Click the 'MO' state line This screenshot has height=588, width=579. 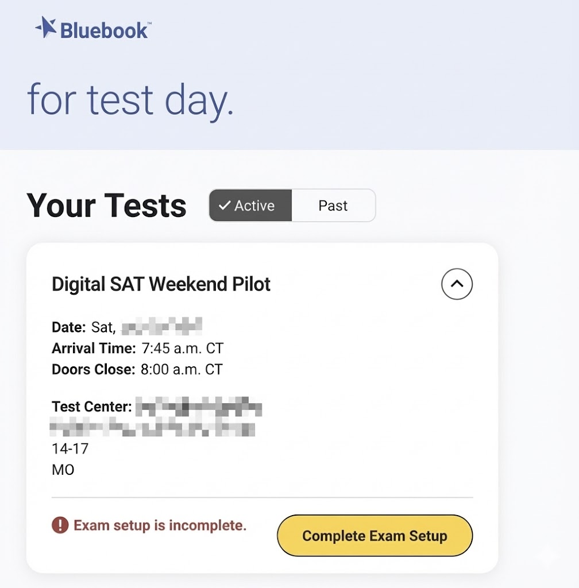tap(63, 470)
